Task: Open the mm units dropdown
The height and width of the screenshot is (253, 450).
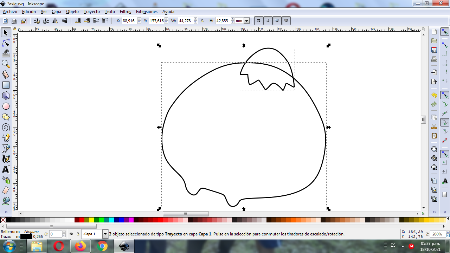Action: 246,21
